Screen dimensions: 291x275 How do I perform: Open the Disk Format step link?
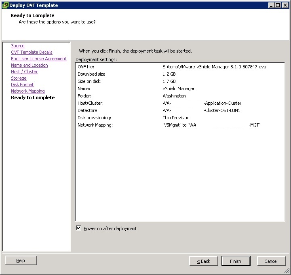(22, 85)
